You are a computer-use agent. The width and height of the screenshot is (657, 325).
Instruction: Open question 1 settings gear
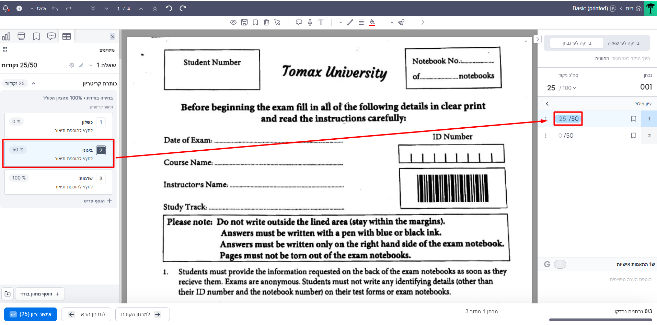72,65
